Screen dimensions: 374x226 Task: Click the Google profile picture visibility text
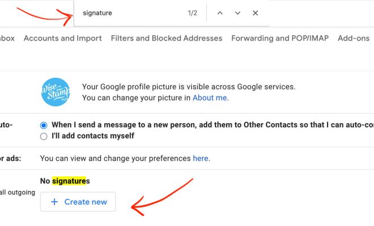(x=189, y=86)
